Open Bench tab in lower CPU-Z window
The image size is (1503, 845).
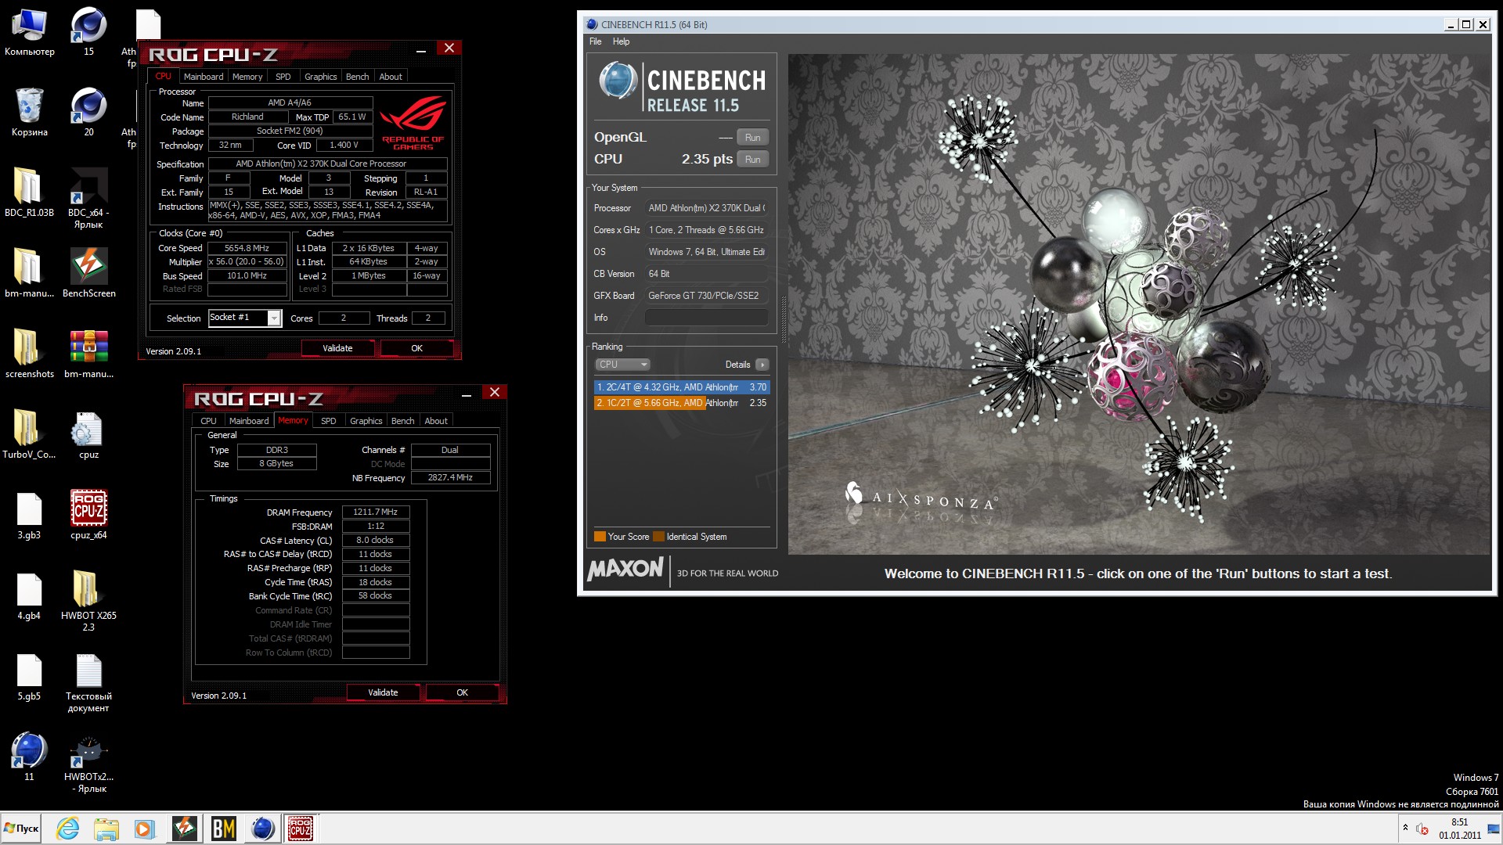pos(402,421)
